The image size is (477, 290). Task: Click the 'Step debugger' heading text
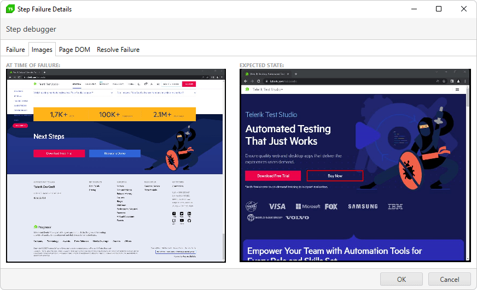31,29
